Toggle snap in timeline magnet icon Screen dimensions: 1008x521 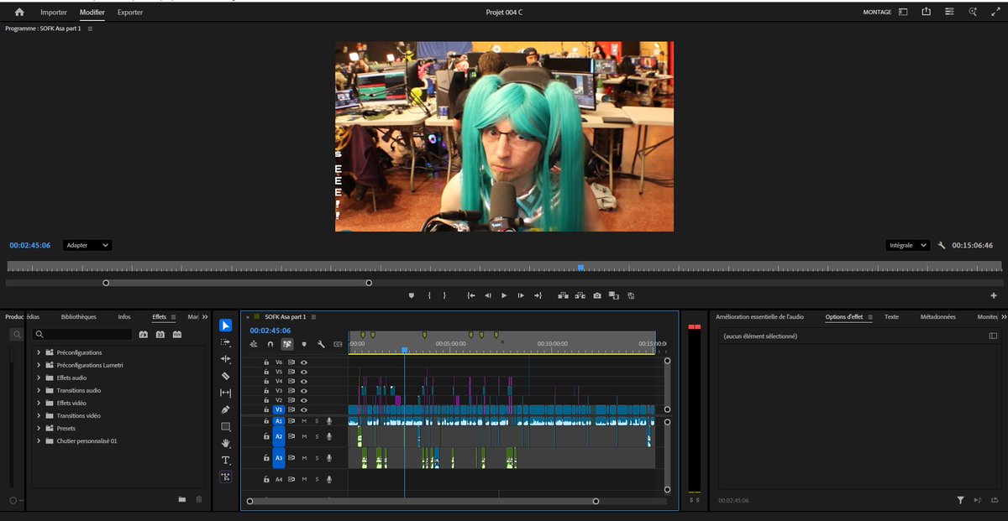[x=270, y=344]
